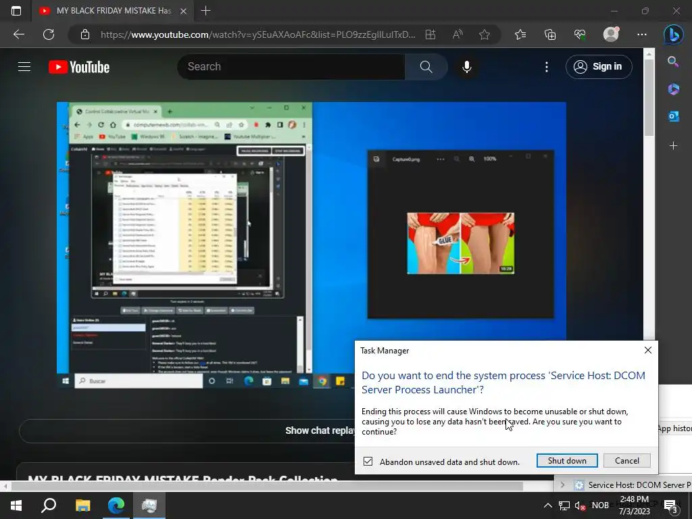Open the Edge sidebar search icon
Viewport: 692px width, 519px height.
point(673,61)
